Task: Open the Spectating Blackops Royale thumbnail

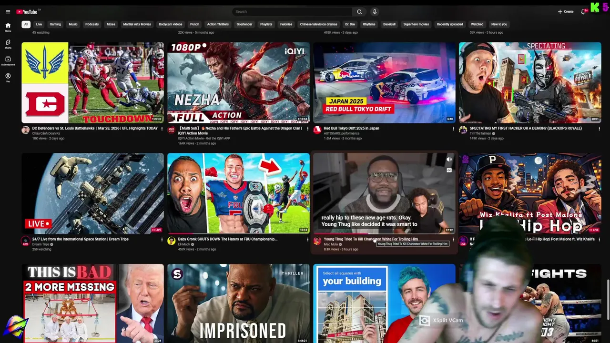Action: point(530,82)
